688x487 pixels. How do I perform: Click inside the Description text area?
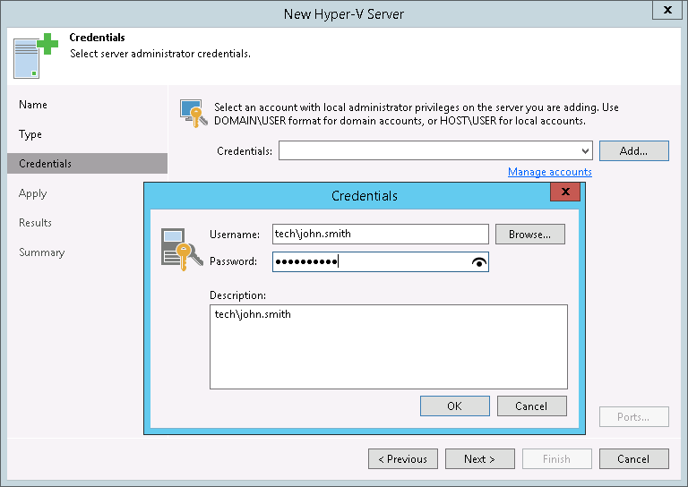point(389,346)
